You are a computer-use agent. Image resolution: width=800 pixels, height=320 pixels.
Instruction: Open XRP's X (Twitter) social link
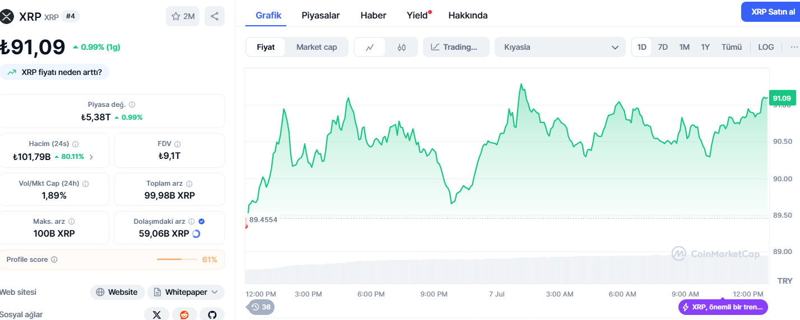[x=157, y=315]
